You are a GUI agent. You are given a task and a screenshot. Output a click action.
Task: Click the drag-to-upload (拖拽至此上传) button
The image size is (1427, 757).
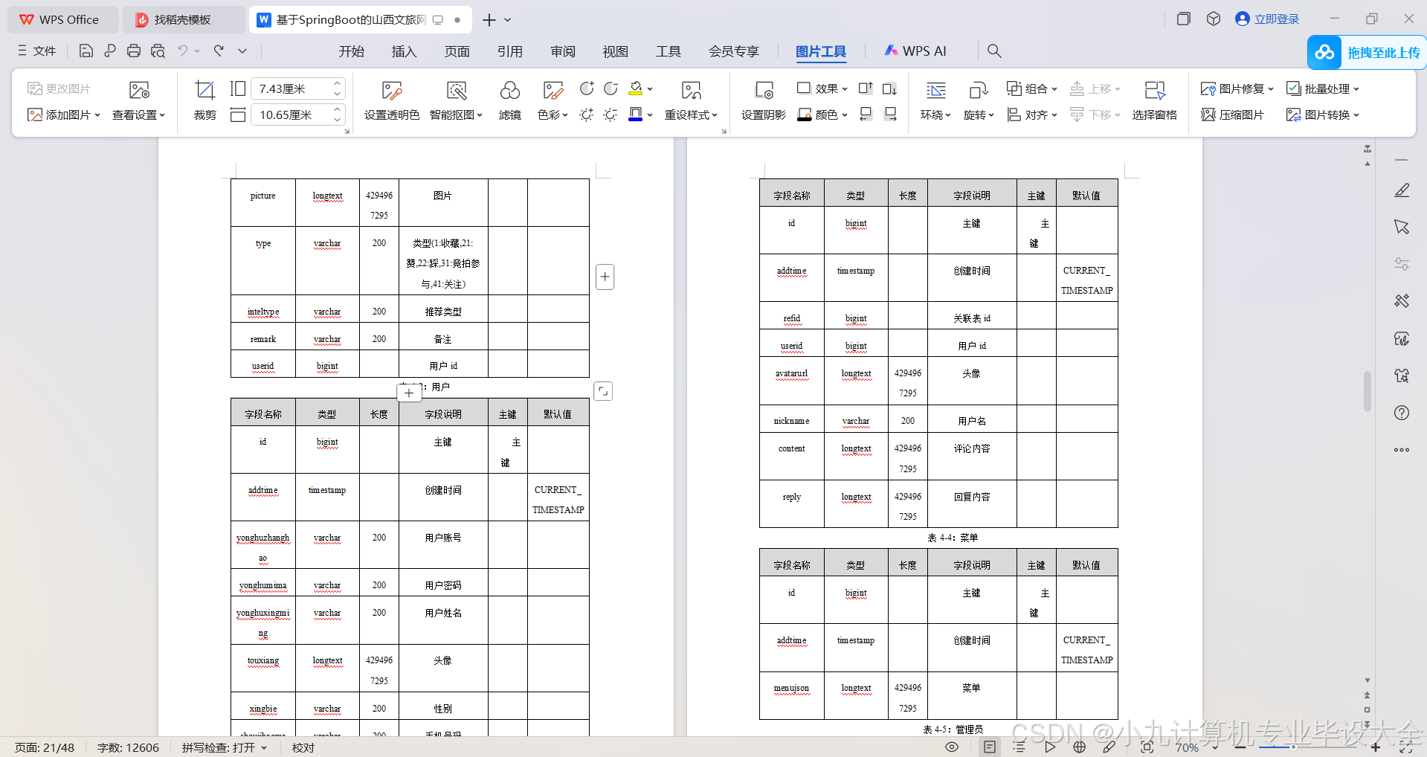click(1367, 52)
